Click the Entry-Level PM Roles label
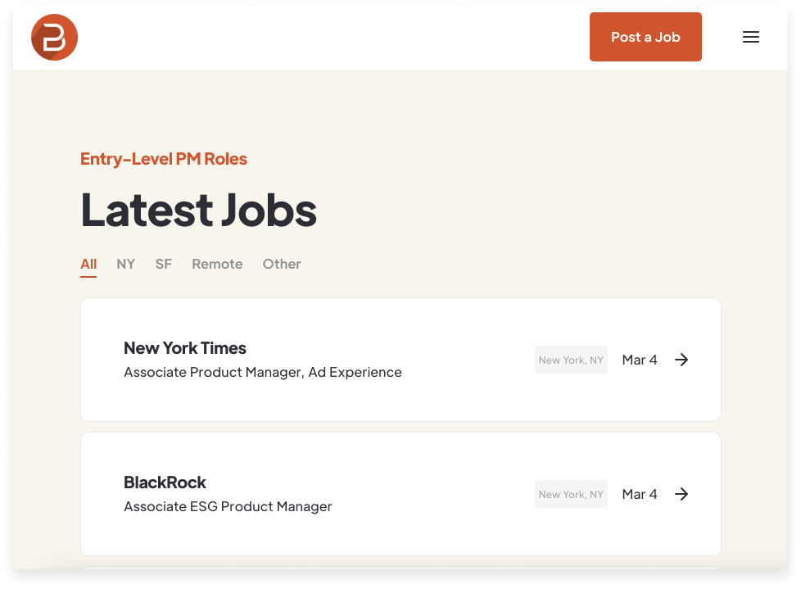The height and width of the screenshot is (589, 801). (163, 159)
